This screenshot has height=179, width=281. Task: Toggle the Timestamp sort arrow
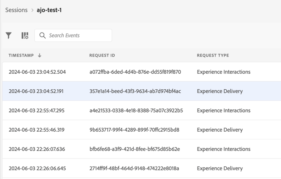pos(40,55)
